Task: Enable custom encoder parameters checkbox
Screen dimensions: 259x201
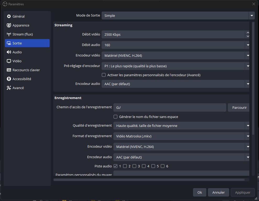Action: (104, 75)
